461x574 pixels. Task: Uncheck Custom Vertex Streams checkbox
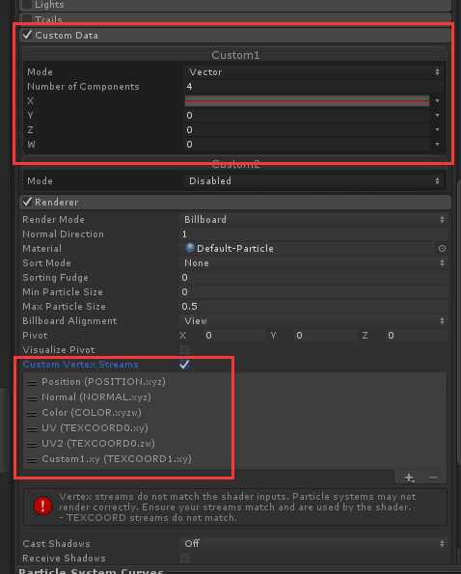pyautogui.click(x=184, y=365)
